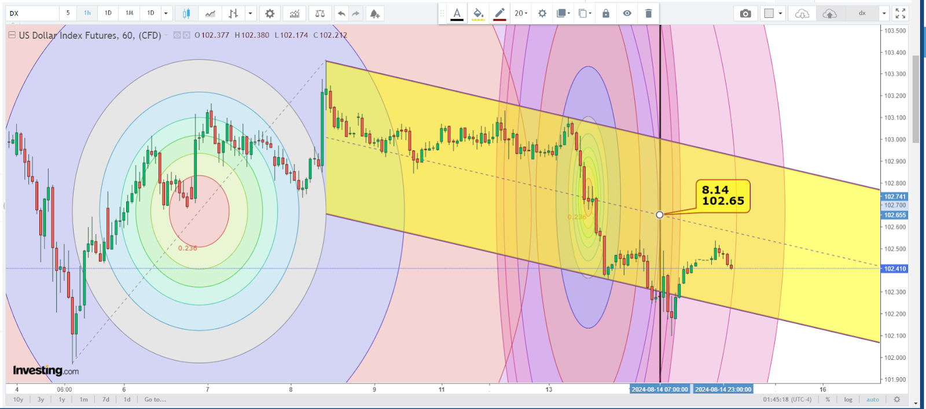Screen dimensions: 926x409
Task: Grab the floating toolbar drag handle
Action: [x=442, y=13]
